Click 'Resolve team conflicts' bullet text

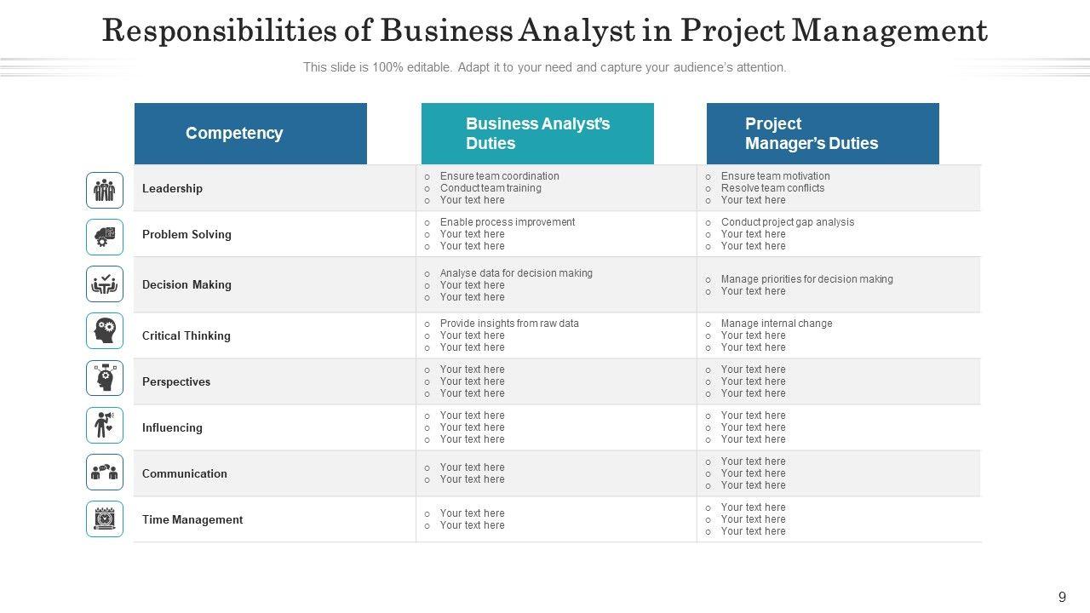click(772, 188)
